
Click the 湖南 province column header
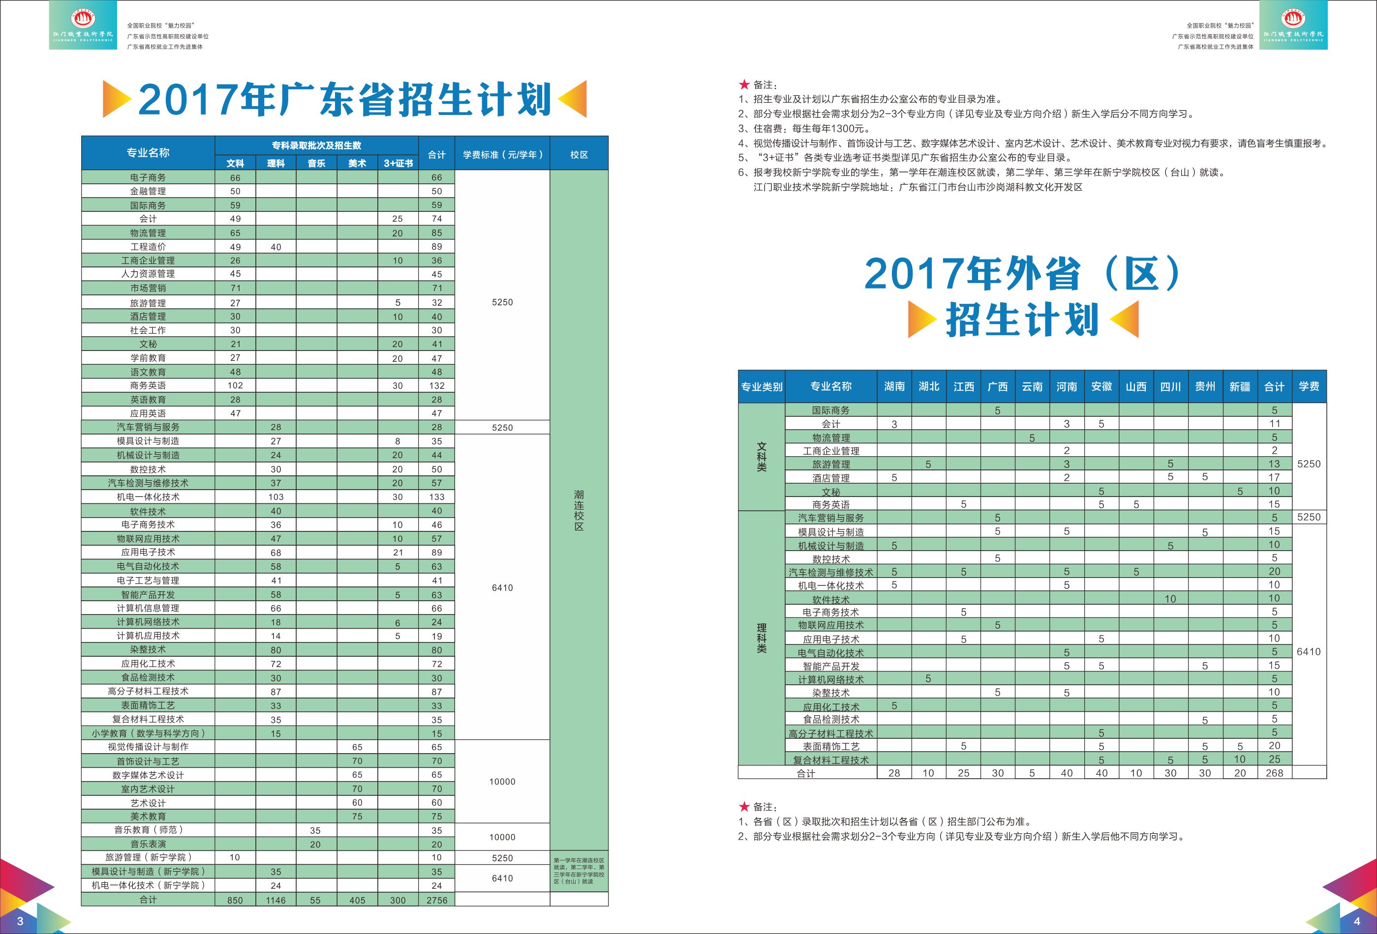pos(894,386)
